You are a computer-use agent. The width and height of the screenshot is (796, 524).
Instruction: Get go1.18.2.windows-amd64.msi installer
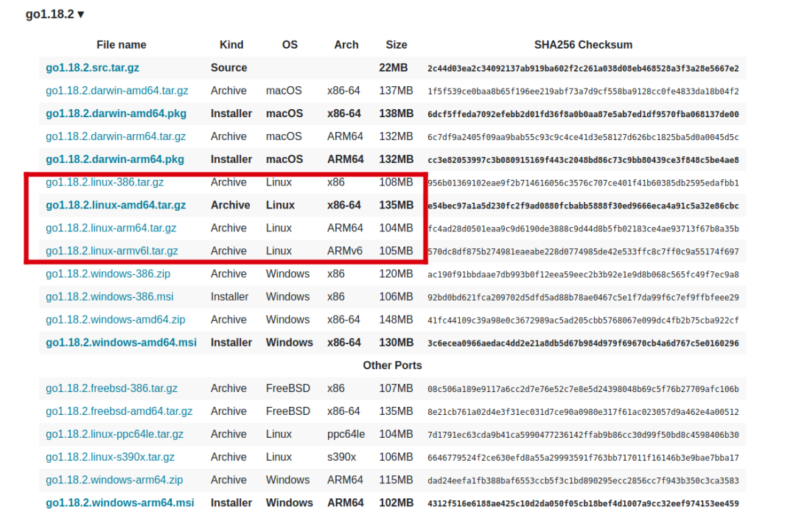[121, 343]
